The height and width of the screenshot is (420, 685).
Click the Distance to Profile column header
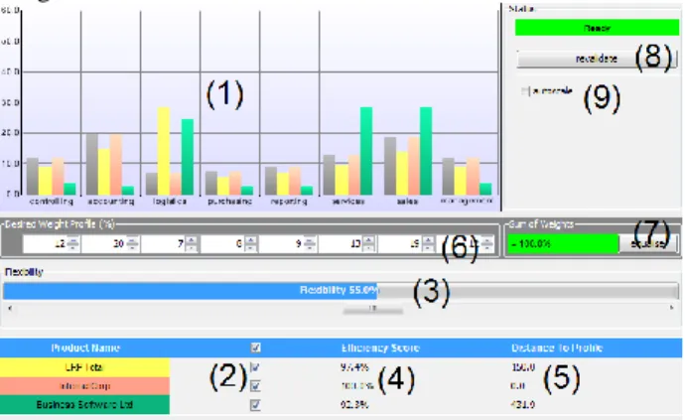point(557,348)
